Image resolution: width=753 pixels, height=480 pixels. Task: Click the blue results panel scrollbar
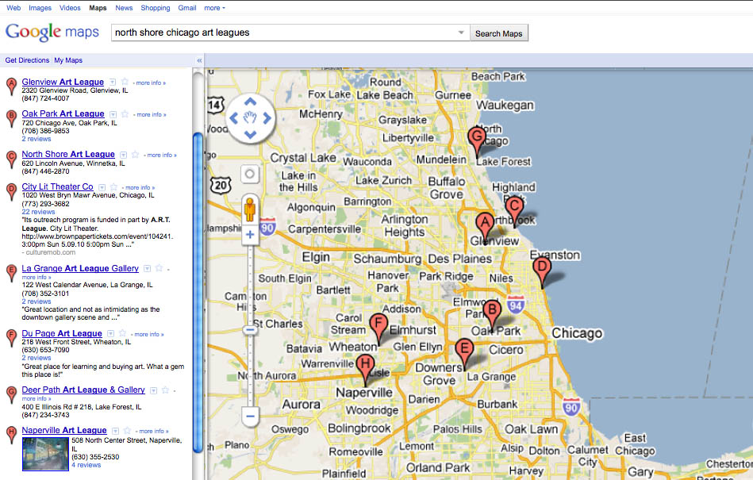click(x=198, y=293)
